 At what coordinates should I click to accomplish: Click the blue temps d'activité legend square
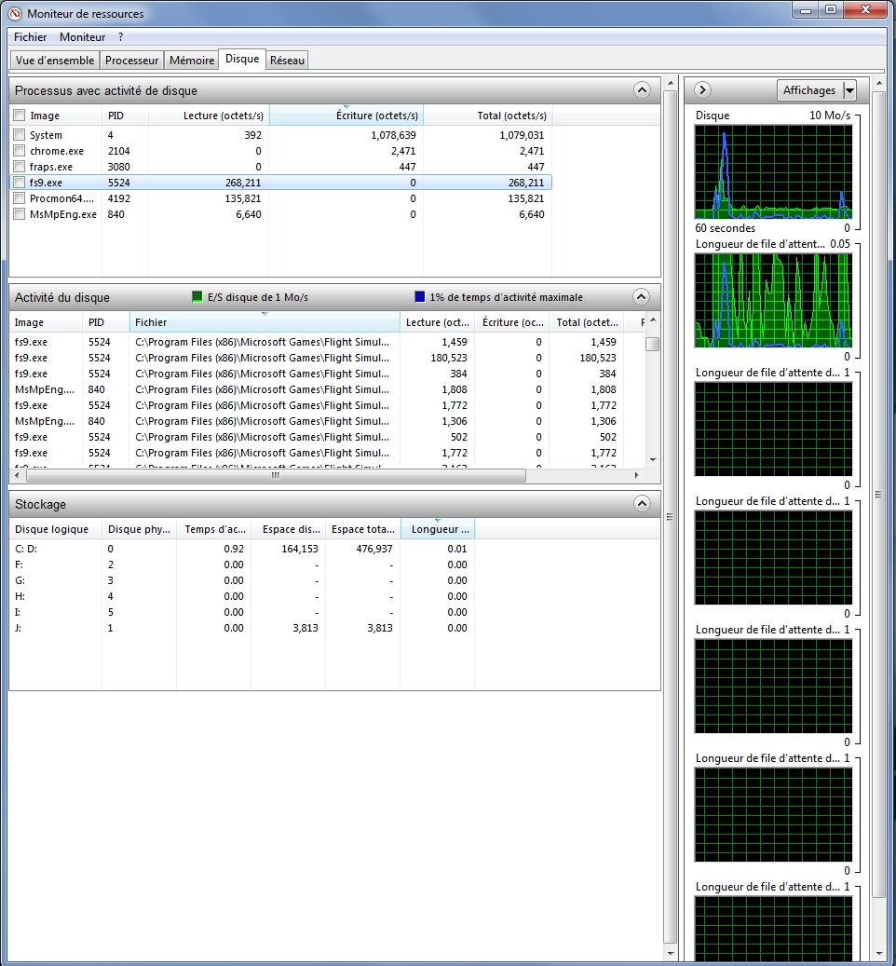[x=420, y=297]
